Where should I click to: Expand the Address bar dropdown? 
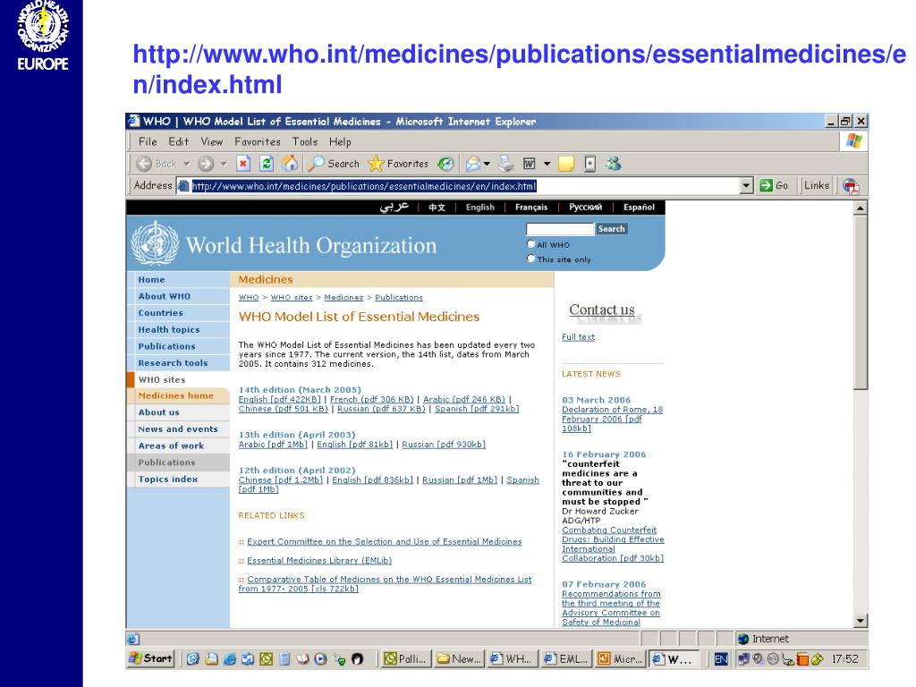[746, 186]
